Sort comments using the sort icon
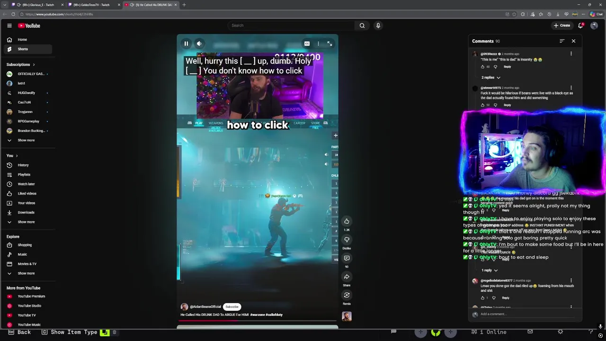This screenshot has height=341, width=606. [x=562, y=41]
